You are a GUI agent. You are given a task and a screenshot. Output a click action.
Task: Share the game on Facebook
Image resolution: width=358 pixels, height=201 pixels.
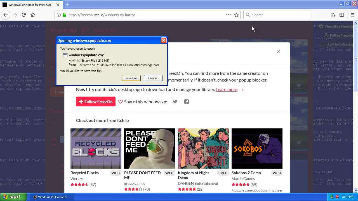[x=187, y=102]
